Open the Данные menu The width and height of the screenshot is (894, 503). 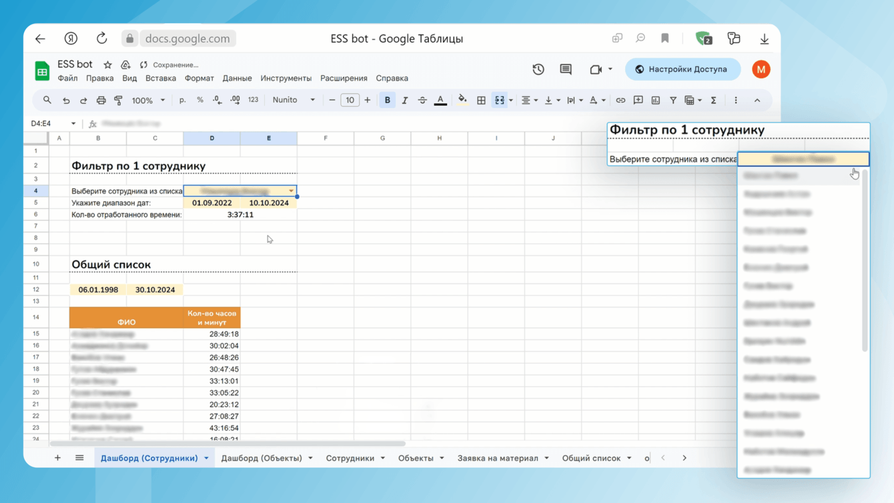point(237,78)
